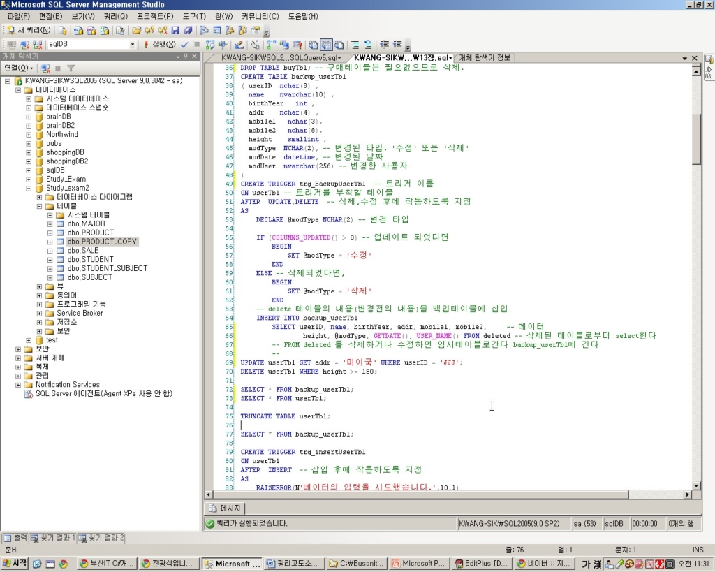Show the Summary page icon
The image size is (715, 572).
click(x=217, y=30)
